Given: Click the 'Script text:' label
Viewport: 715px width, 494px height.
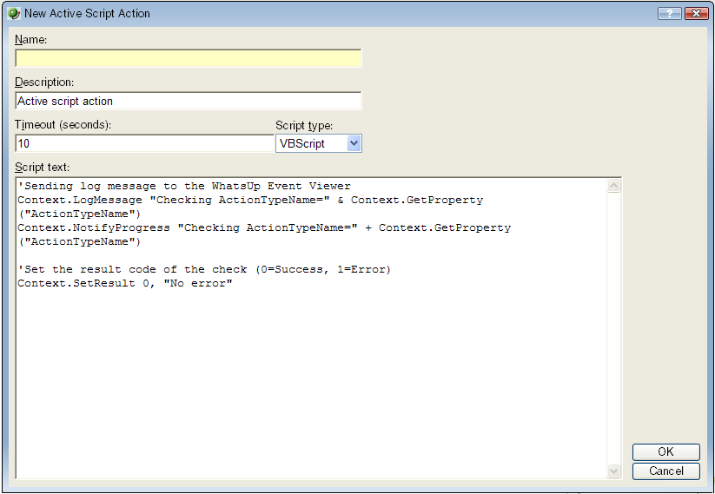Looking at the screenshot, I should (43, 167).
